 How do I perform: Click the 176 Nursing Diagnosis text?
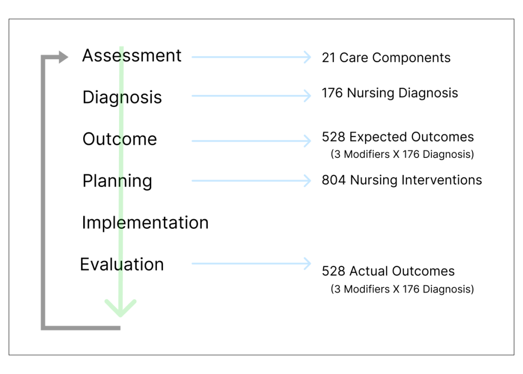coord(390,93)
